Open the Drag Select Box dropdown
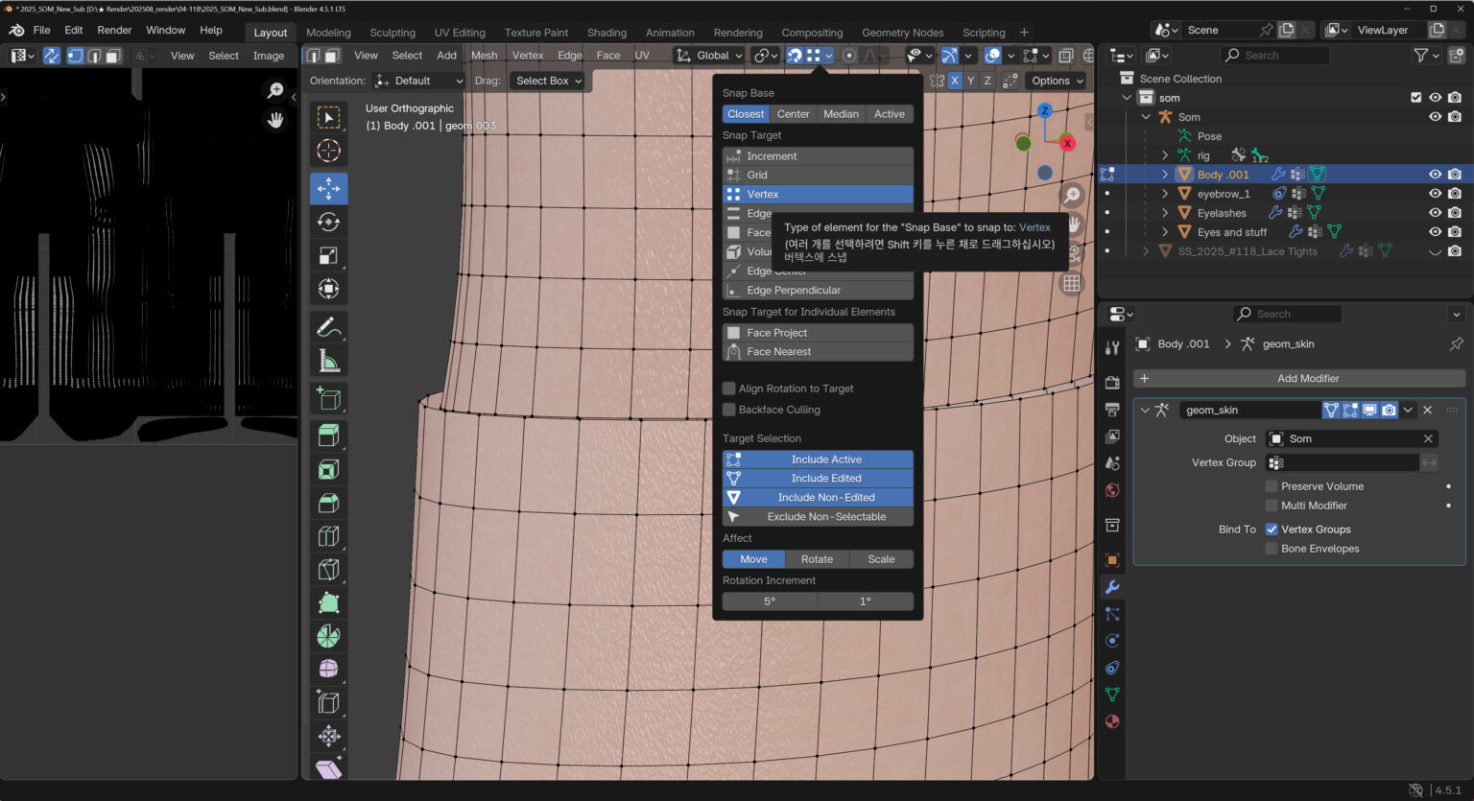The width and height of the screenshot is (1474, 801). (x=546, y=81)
